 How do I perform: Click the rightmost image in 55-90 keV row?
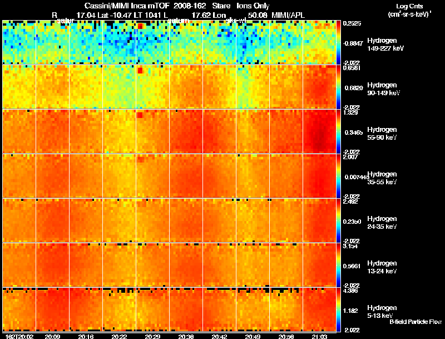320,131
